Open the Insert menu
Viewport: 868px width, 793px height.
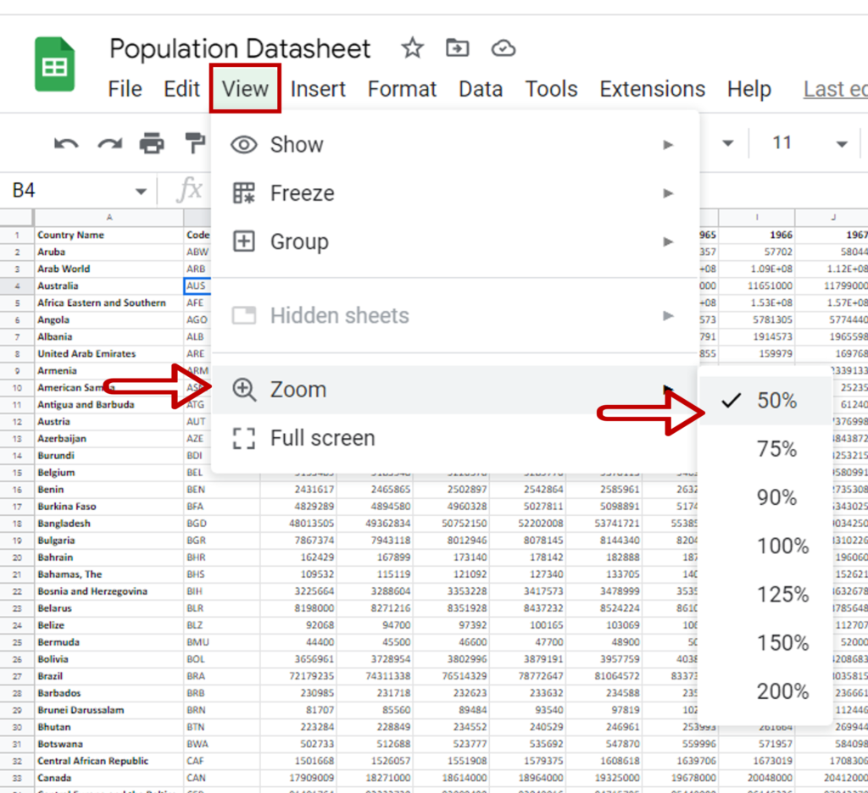pos(318,89)
